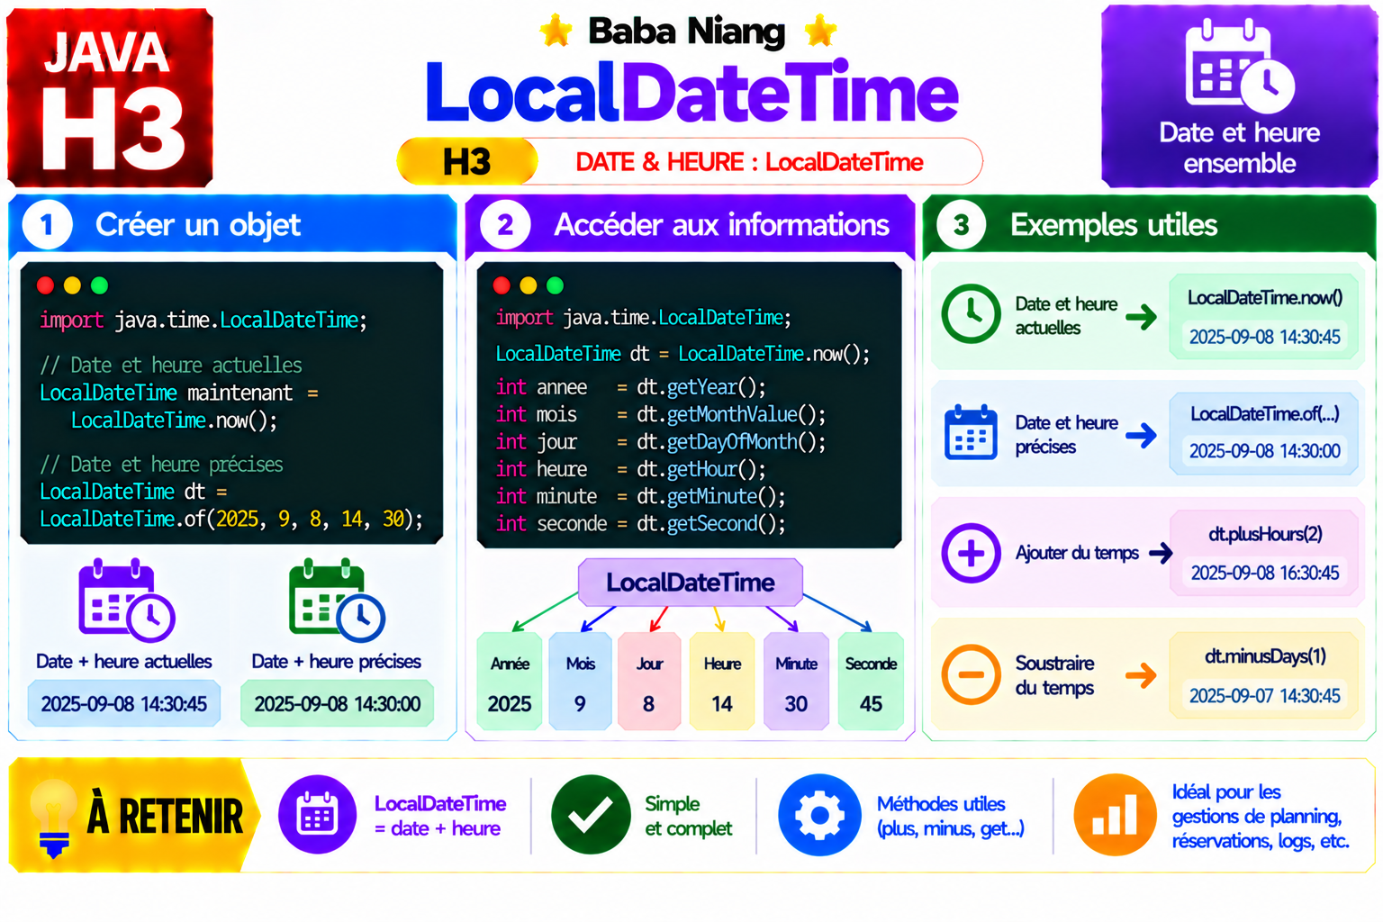Screen dimensions: 1383x922
Task: Click the large blue-purple "LocalDateTime" title
Action: point(691,92)
